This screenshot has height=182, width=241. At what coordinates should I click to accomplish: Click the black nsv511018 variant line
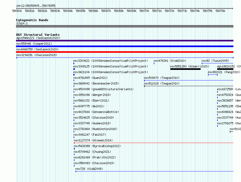click(189, 86)
